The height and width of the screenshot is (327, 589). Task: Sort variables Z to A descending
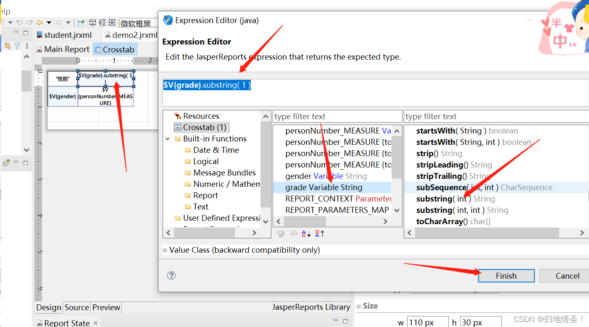[320, 233]
